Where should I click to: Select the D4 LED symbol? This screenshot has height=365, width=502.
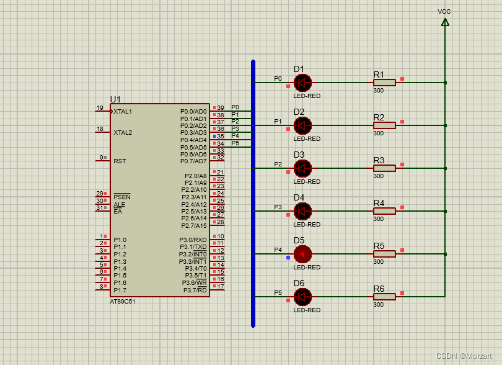tap(302, 211)
